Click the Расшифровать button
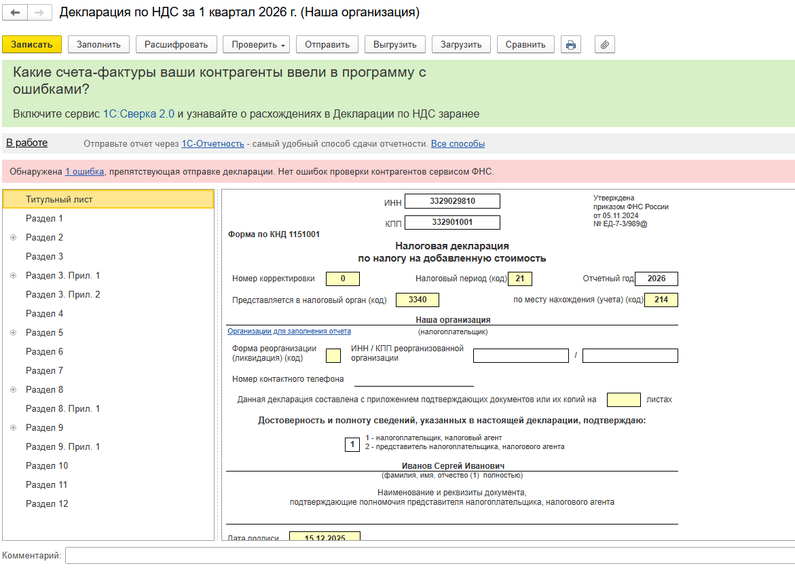Viewport: 795px width, 568px height. coord(176,45)
